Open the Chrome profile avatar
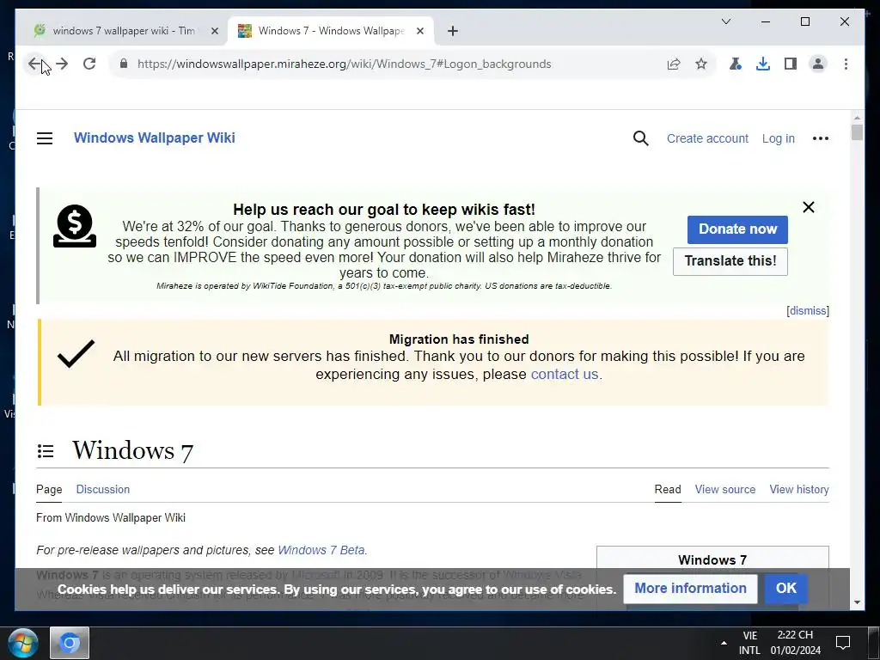880x660 pixels. 818,64
